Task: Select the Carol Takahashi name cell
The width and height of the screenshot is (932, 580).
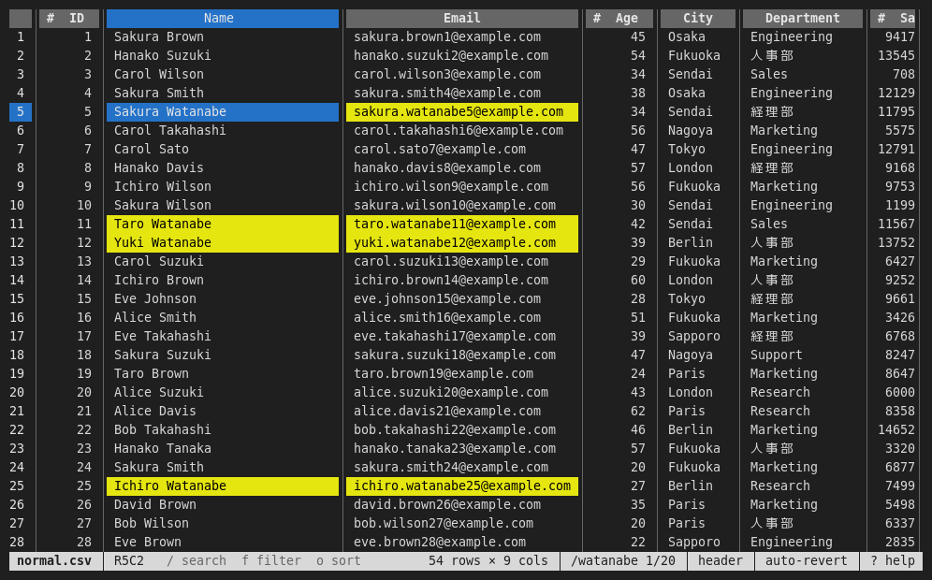Action: click(x=223, y=130)
